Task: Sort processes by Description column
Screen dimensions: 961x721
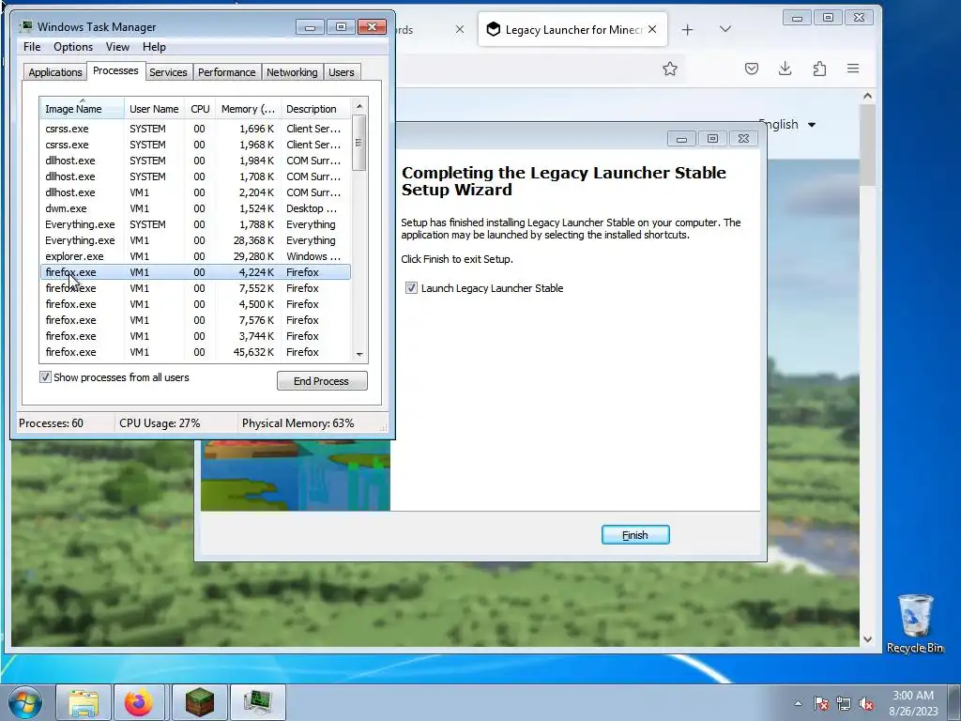Action: (x=315, y=109)
